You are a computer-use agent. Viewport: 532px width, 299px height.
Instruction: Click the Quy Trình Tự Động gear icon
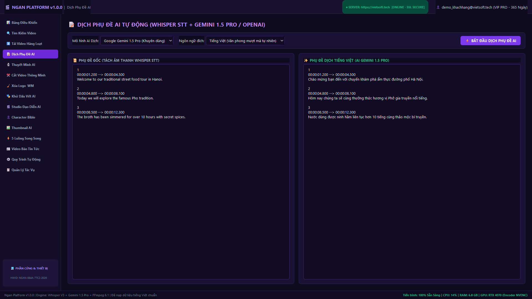(8, 159)
